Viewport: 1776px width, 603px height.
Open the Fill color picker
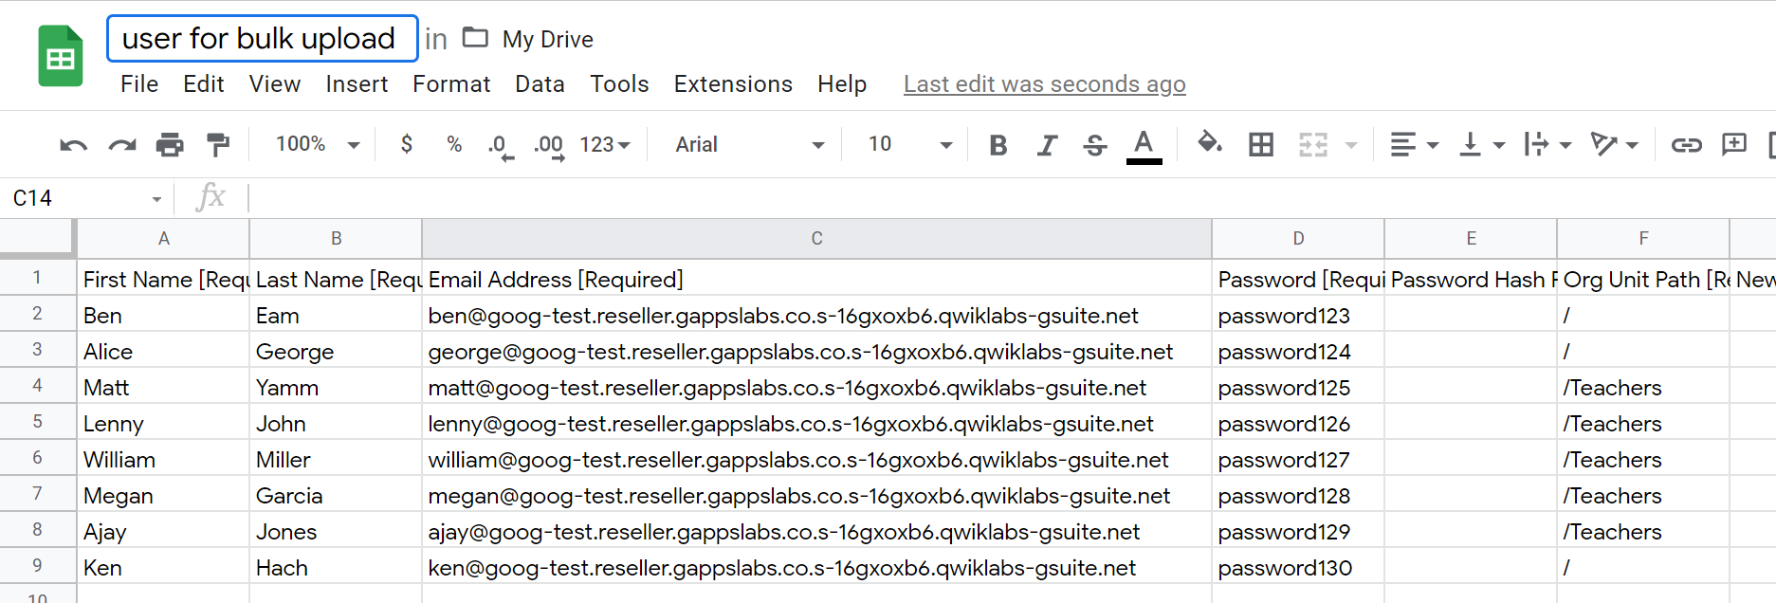click(1209, 144)
